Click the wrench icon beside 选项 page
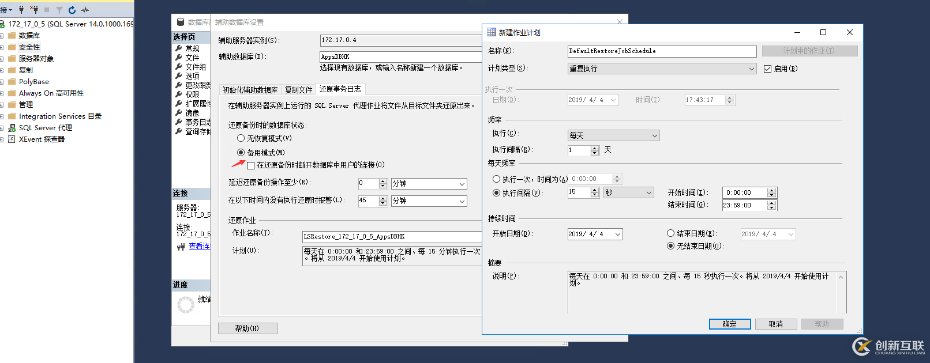930x363 pixels. [179, 76]
